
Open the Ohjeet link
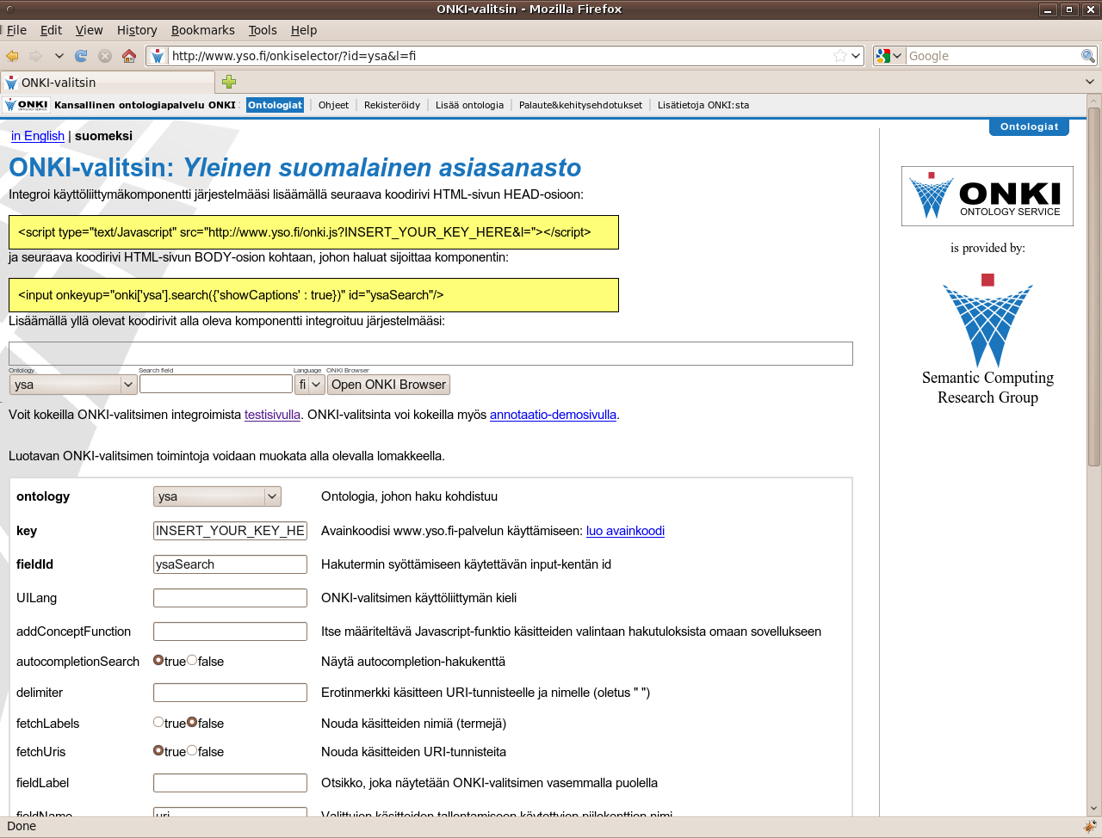[x=333, y=105]
